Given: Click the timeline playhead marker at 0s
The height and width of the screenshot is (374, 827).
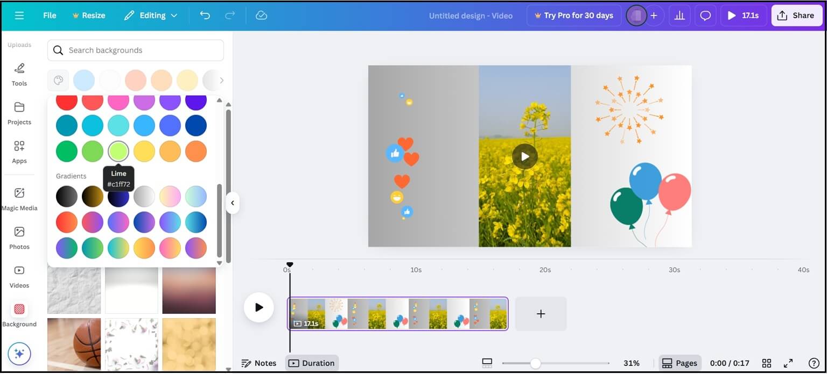Looking at the screenshot, I should tap(290, 264).
